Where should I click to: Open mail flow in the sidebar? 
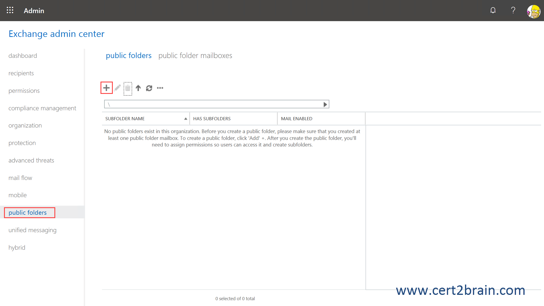pyautogui.click(x=20, y=178)
